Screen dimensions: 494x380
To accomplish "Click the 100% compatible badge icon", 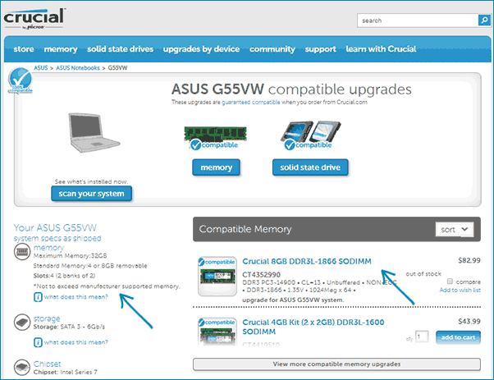I will [x=20, y=80].
